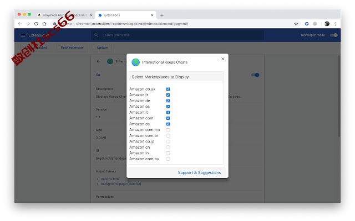
Task: Reload the current page
Action: coord(36,24)
